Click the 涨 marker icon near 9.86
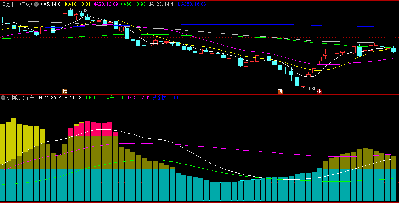The width and height of the screenshot is (399, 203). pyautogui.click(x=319, y=91)
